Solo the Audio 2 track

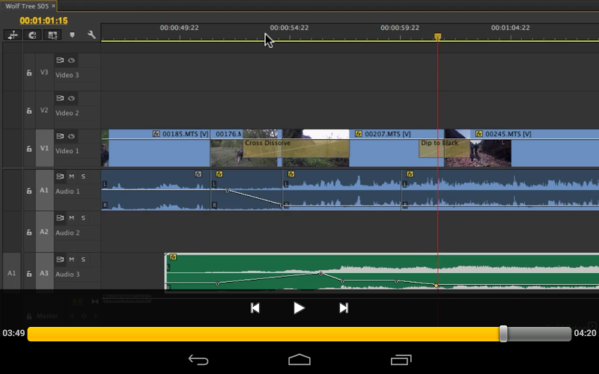(x=83, y=218)
